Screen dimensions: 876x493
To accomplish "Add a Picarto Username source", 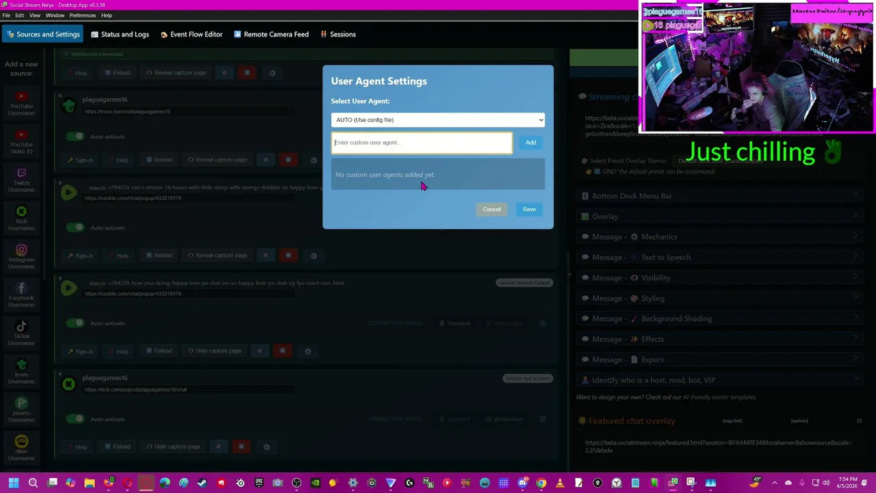I will click(21, 409).
